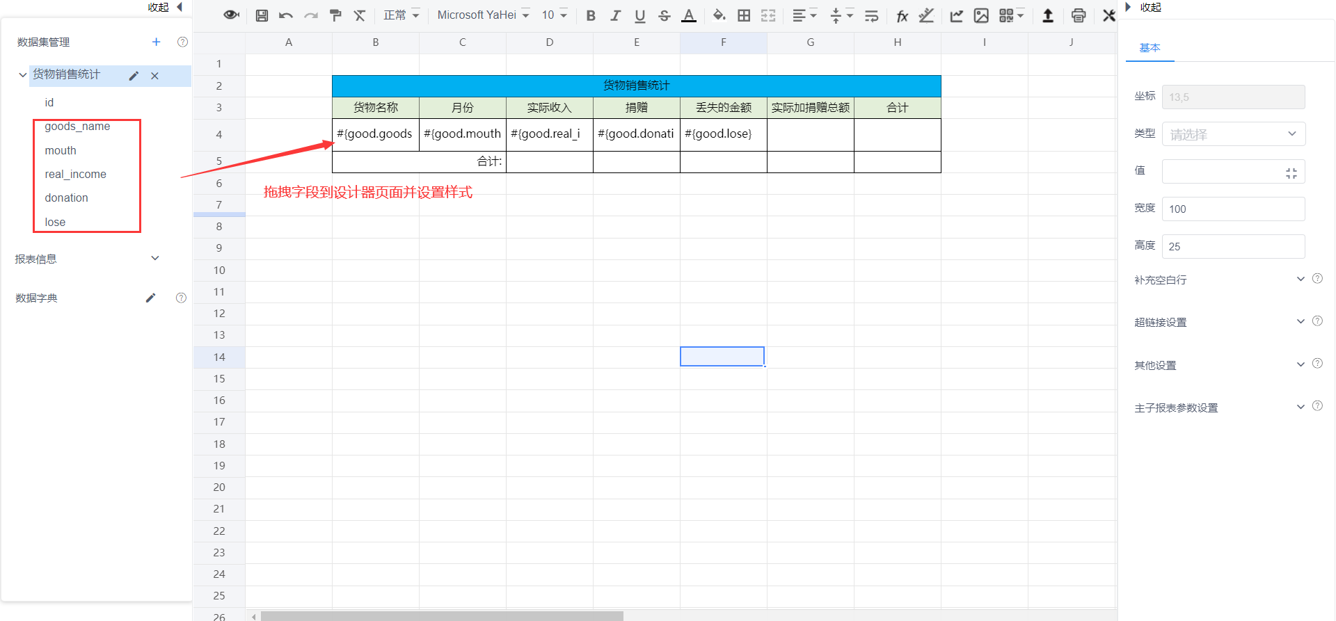Click the slash-line cell icon

tap(926, 15)
